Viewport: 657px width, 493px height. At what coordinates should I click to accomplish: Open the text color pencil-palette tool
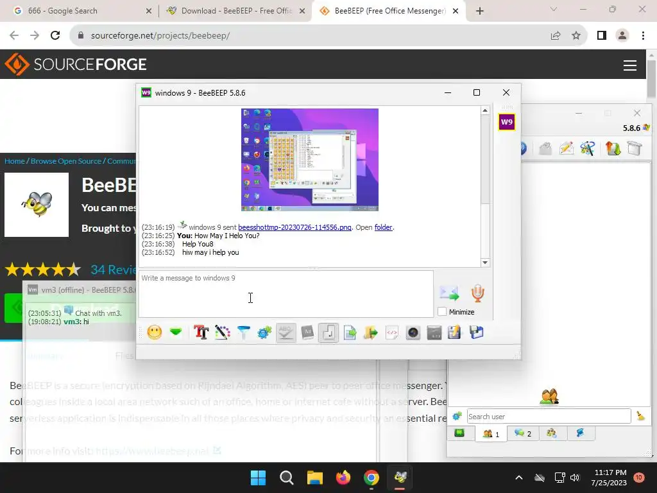(223, 333)
